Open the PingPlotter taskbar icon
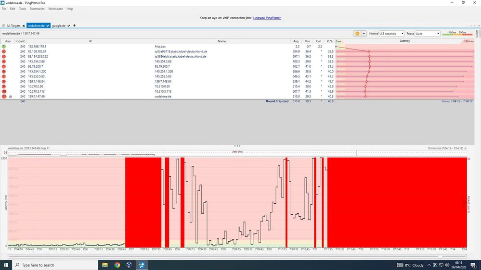 pos(142,265)
